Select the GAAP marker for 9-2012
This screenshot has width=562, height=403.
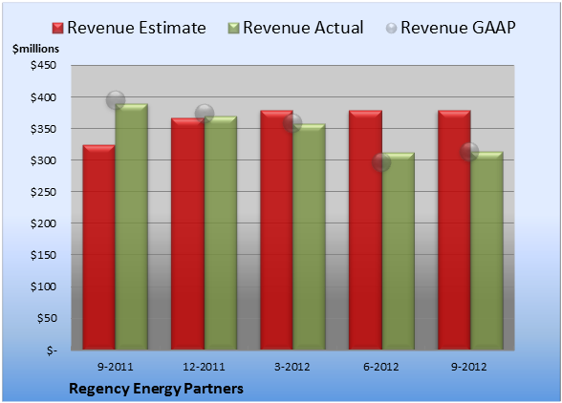point(469,152)
